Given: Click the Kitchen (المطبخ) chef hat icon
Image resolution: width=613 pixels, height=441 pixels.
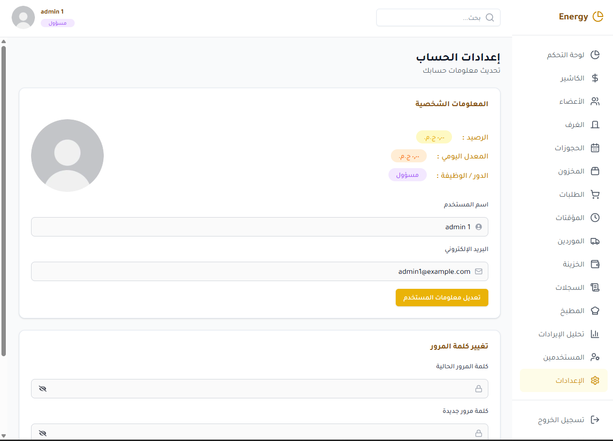Looking at the screenshot, I should click(595, 311).
